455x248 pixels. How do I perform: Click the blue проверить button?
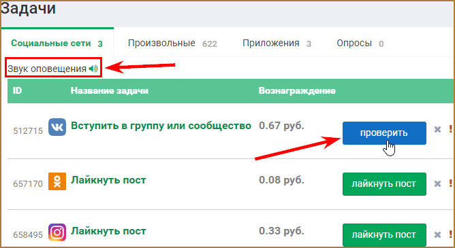[384, 132]
